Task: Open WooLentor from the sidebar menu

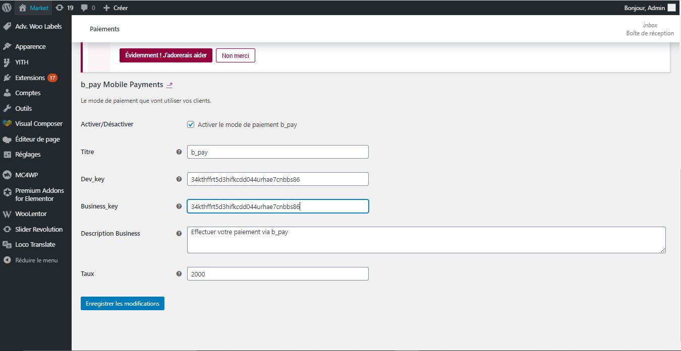Action: (x=31, y=214)
